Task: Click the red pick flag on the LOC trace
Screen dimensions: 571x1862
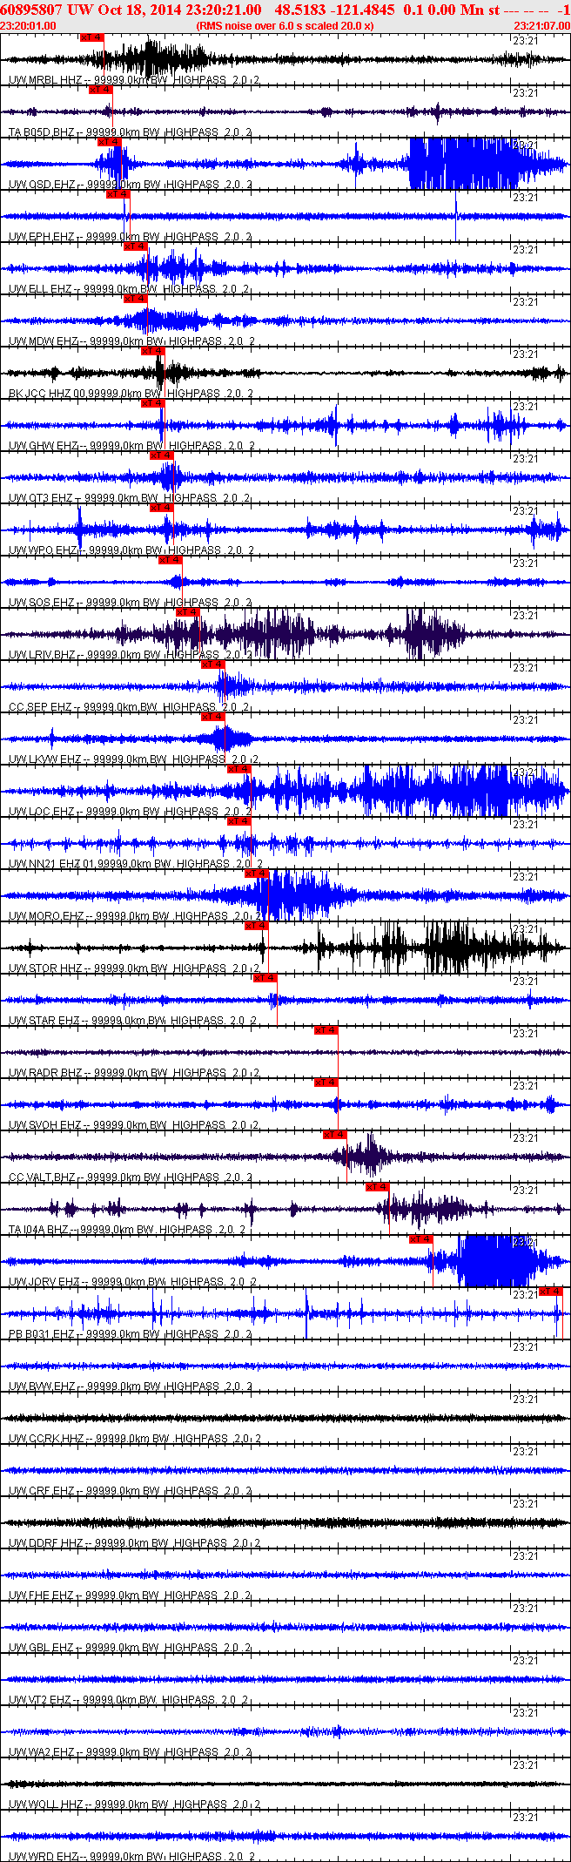Action: click(x=239, y=769)
